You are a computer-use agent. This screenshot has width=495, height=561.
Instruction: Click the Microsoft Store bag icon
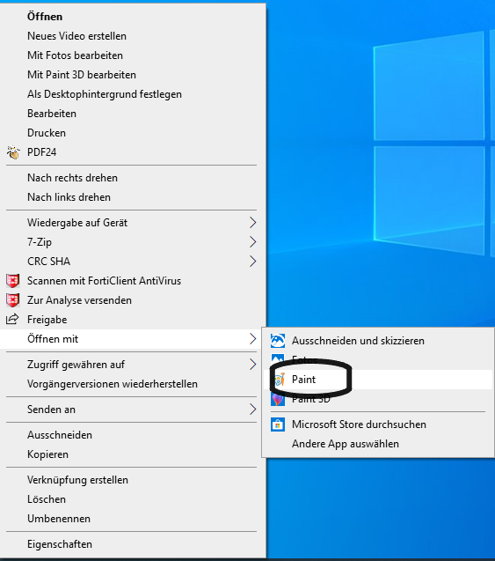click(278, 424)
